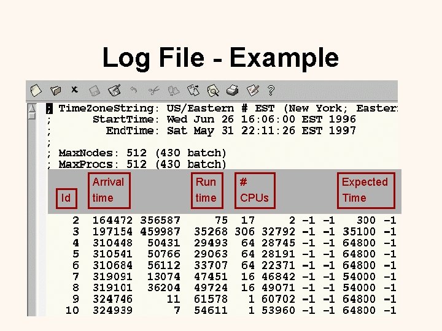Click arrival time 319091
The image size is (442, 331).
tap(112, 276)
